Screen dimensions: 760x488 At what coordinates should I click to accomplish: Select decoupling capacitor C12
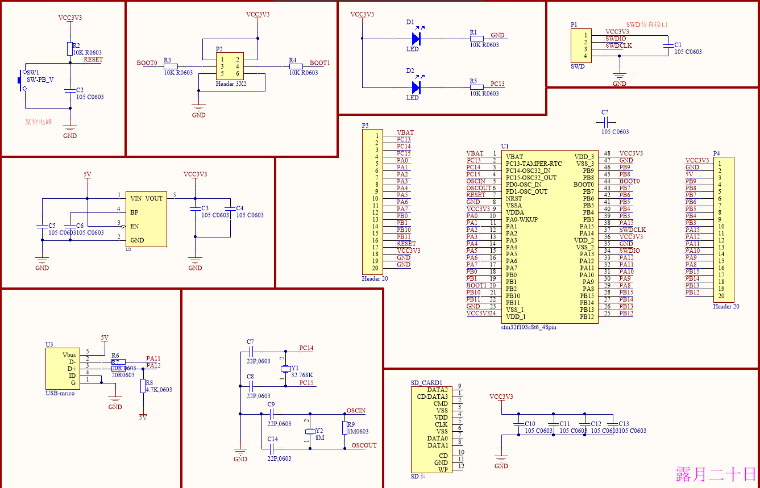(584, 424)
